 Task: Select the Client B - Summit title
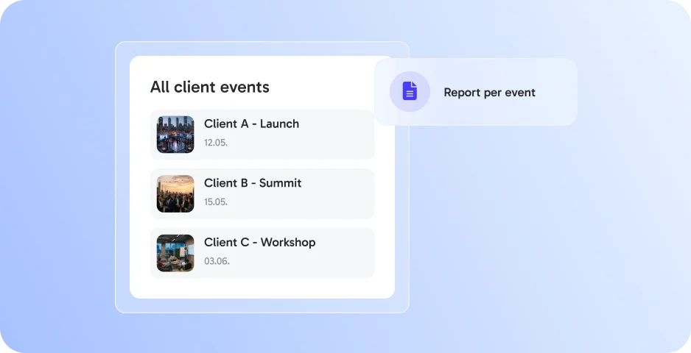click(x=253, y=183)
